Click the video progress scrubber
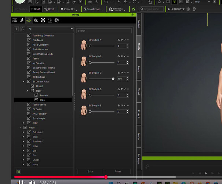222x184 pixels. (x=106, y=177)
